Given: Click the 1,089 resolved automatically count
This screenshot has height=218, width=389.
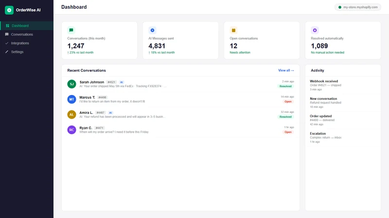Looking at the screenshot, I should [319, 46].
